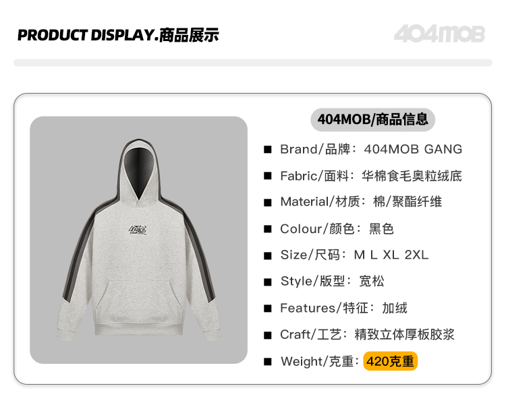Select the 404MOB/商品信息 badge
This screenshot has height=411, width=506.
tap(372, 119)
